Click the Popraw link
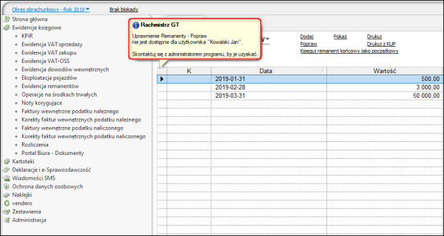Screen dimensions: 444x236 pos(308,44)
